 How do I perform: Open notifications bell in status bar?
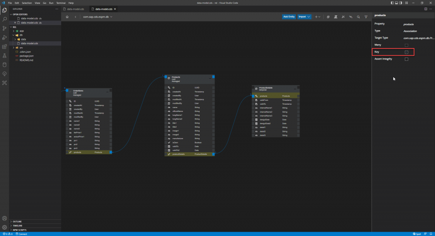point(431,234)
